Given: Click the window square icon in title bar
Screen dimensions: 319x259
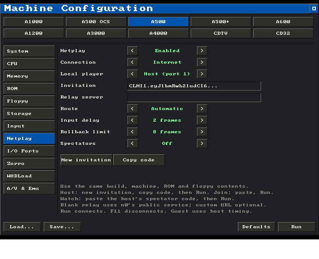Looking at the screenshot, I should click(314, 8).
